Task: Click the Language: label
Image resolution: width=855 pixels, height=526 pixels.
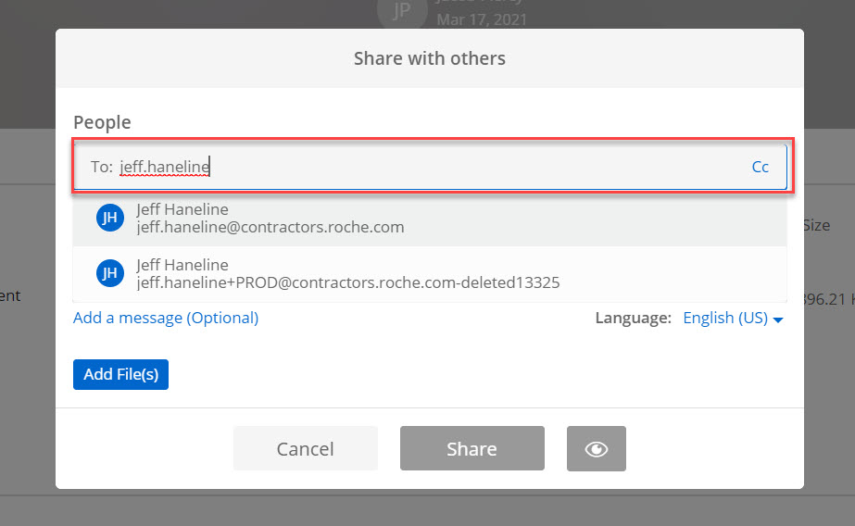Action: point(633,318)
